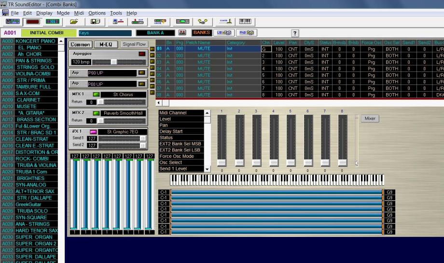Viewport: 444px width, 263px height.
Task: Click the M-EQ button
Action: (x=106, y=44)
